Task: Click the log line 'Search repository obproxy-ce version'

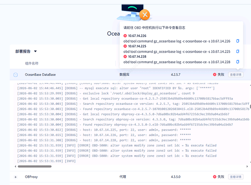Action: coord(134,119)
